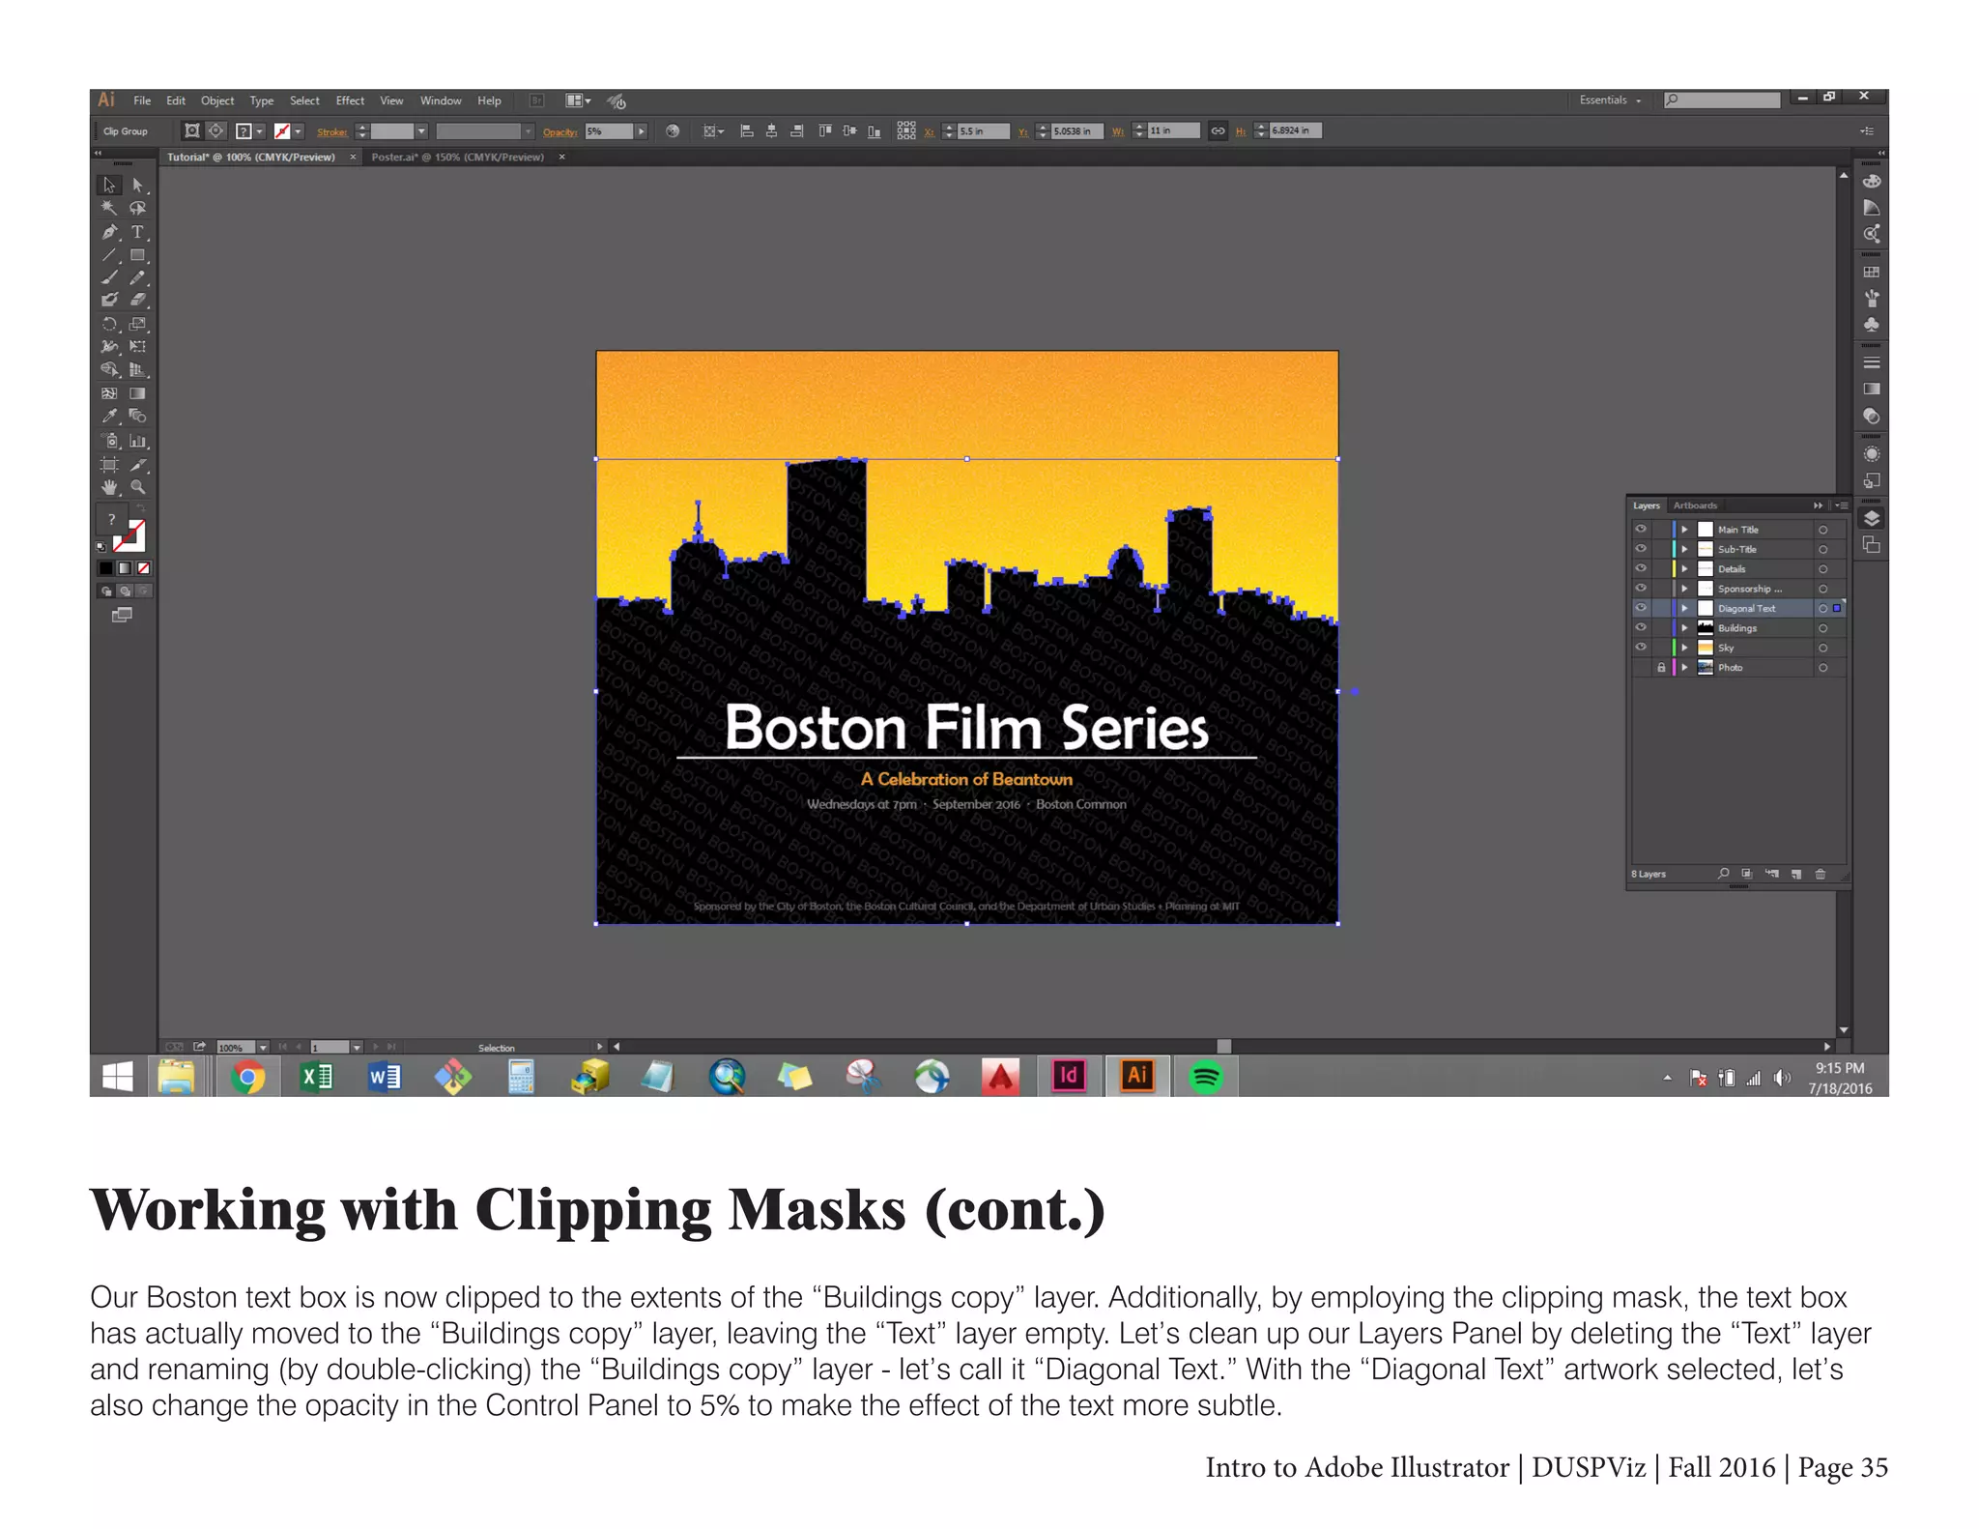Open InDesign from the taskbar
Viewport: 1979px width, 1529px height.
pyautogui.click(x=1069, y=1076)
